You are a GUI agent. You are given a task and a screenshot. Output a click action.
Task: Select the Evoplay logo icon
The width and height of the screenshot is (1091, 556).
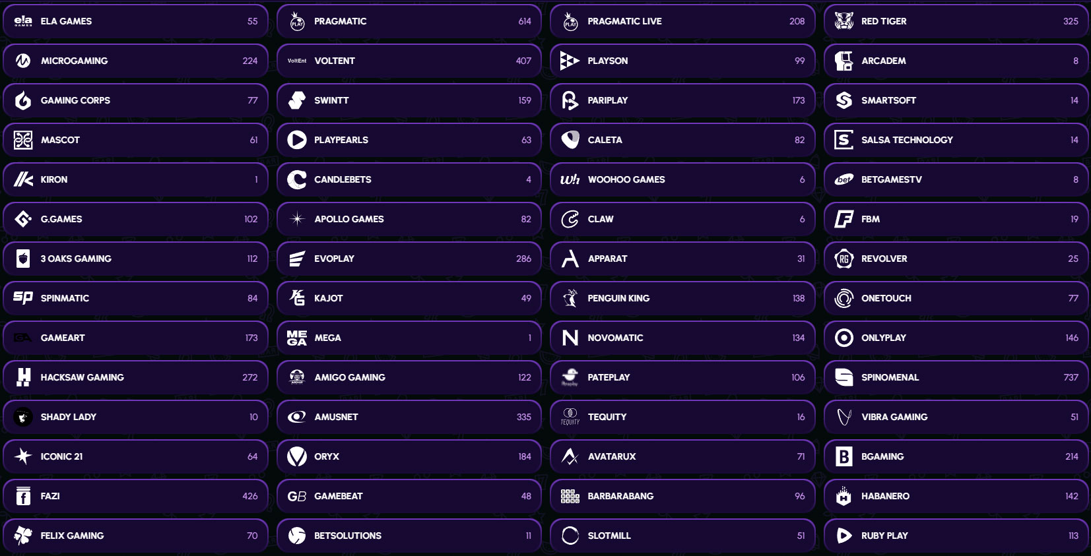pyautogui.click(x=297, y=259)
